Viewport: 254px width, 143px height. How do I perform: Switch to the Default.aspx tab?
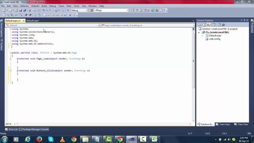tap(33, 21)
